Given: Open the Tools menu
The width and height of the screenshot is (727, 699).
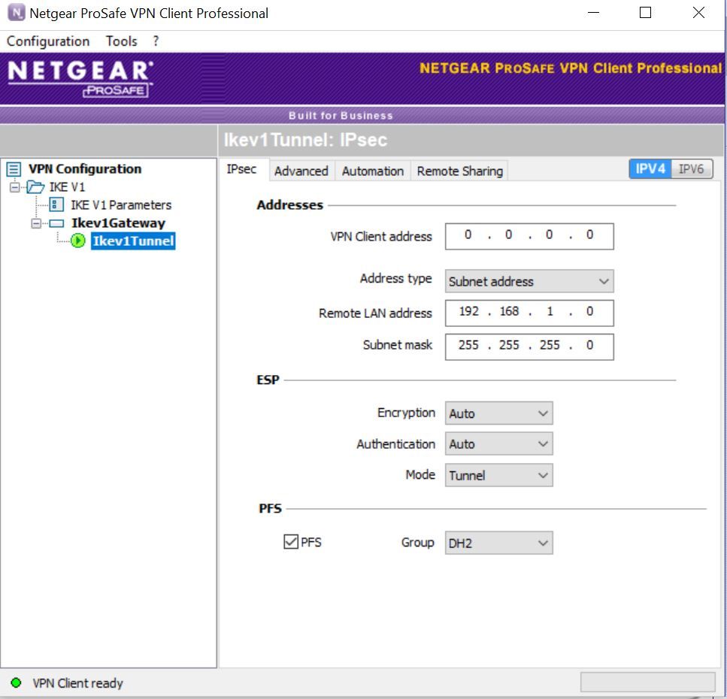Looking at the screenshot, I should [121, 41].
